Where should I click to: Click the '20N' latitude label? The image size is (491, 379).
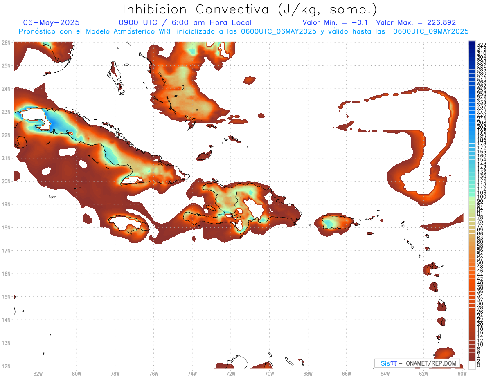pos(6,181)
